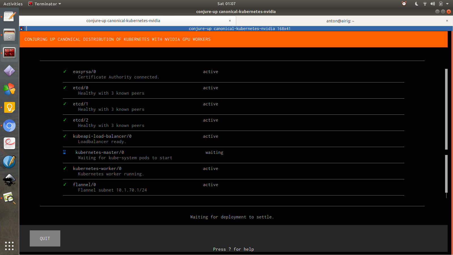The width and height of the screenshot is (453, 255).
Task: Switch to the anton@airig terminal tab
Action: point(340,21)
